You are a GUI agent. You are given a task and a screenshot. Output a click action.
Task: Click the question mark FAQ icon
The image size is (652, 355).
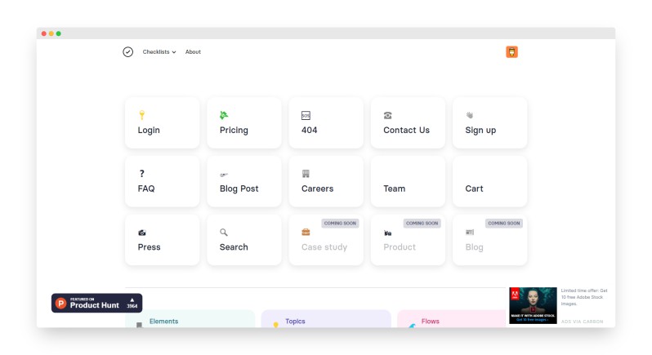click(141, 174)
